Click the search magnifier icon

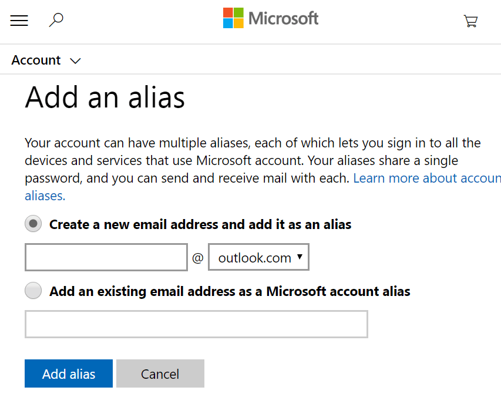click(x=56, y=20)
